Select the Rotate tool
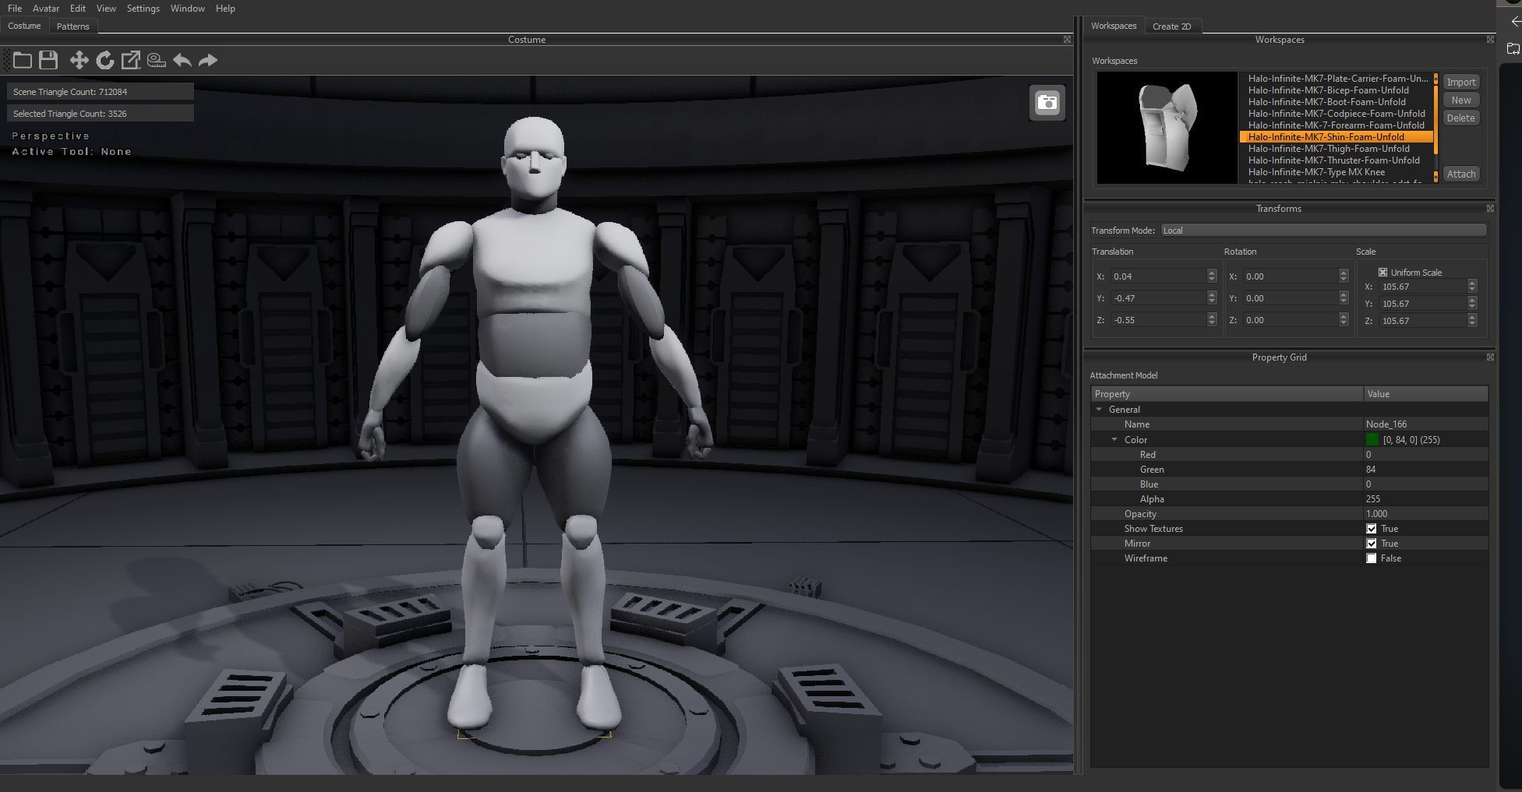 point(105,60)
